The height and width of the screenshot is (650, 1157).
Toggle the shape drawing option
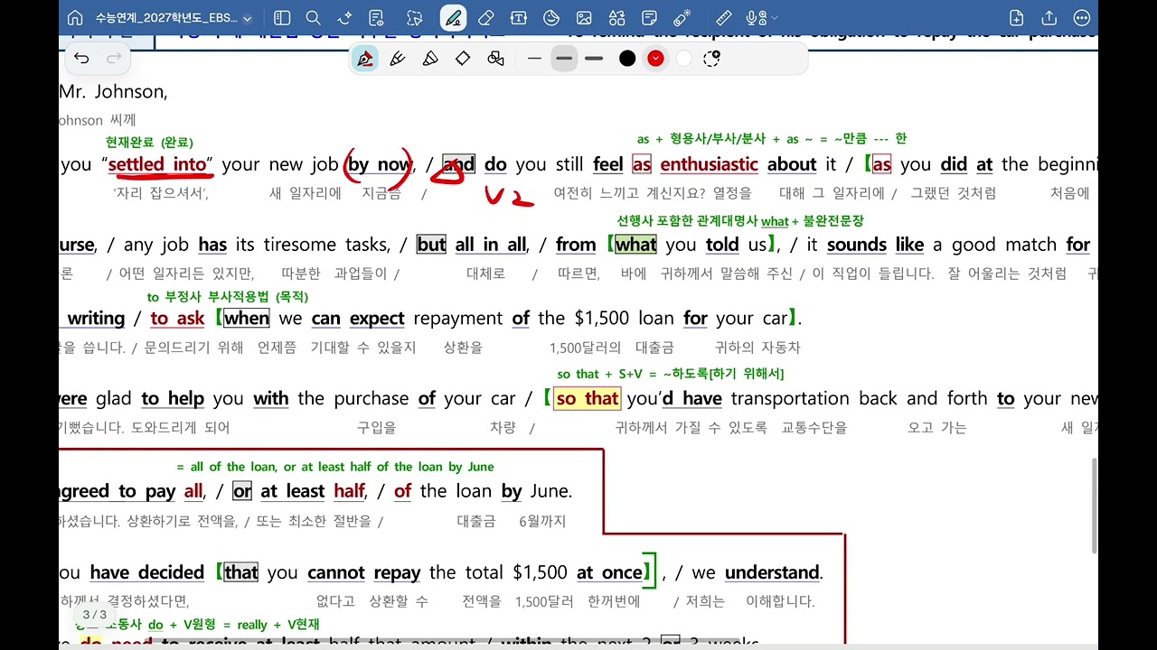[495, 59]
